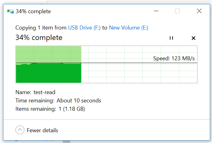Pause the file copy operation
This screenshot has height=143, width=212.
[171, 38]
